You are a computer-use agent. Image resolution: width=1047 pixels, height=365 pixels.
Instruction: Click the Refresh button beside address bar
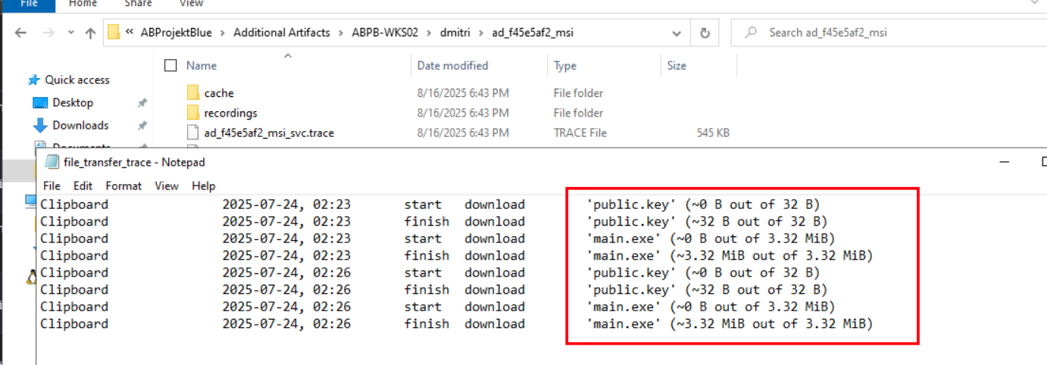pyautogui.click(x=705, y=33)
